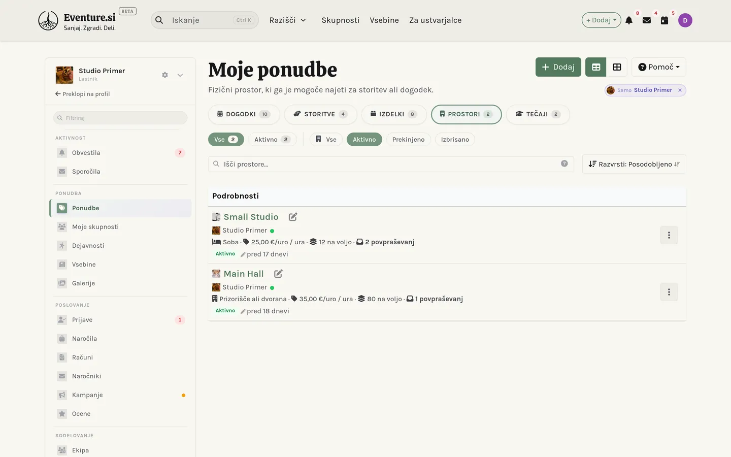731x457 pixels.
Task: Open the Small Studio title link
Action: [x=251, y=217]
